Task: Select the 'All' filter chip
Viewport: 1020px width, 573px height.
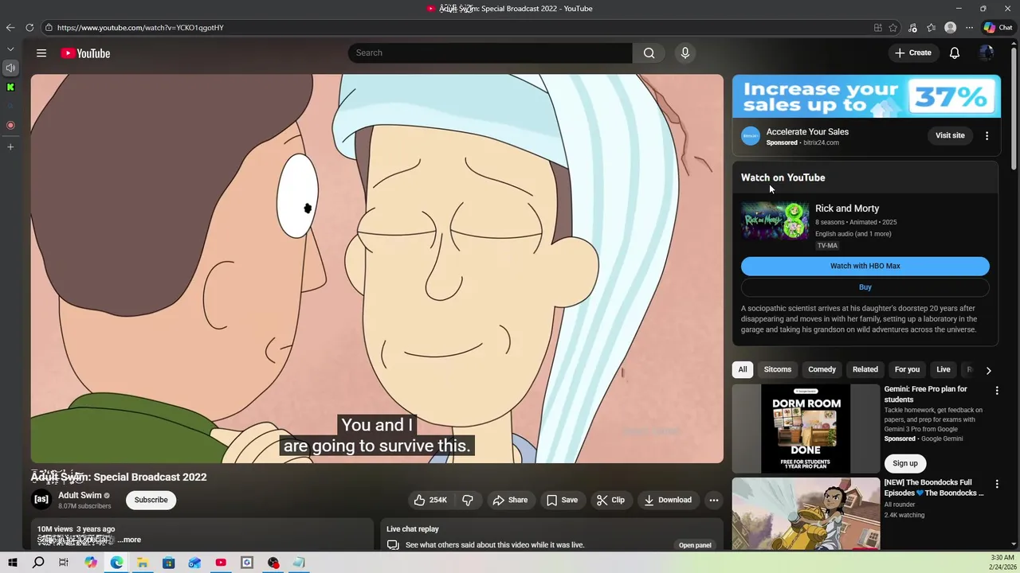Action: [x=743, y=369]
